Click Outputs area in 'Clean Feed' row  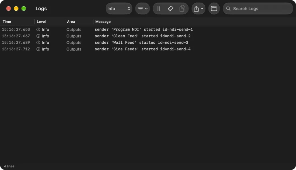74,36
